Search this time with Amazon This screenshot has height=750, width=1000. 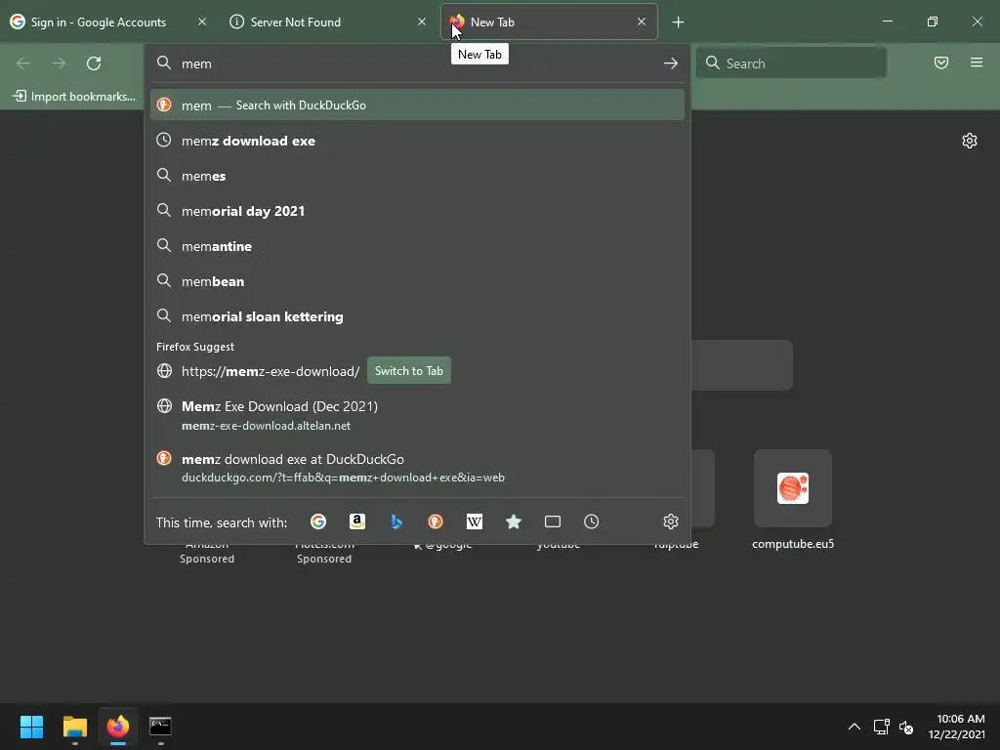pos(357,521)
